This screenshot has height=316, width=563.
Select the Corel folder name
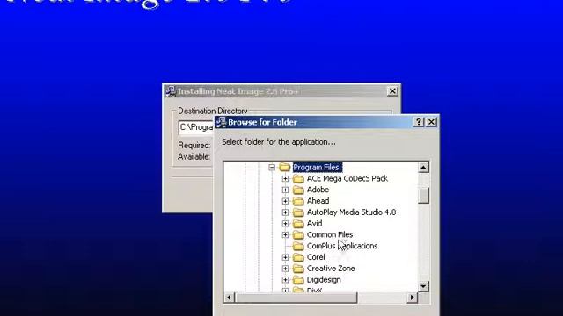(x=316, y=257)
